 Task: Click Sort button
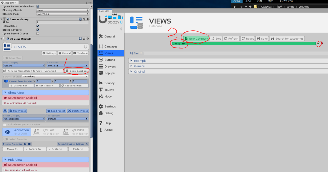tap(216, 39)
